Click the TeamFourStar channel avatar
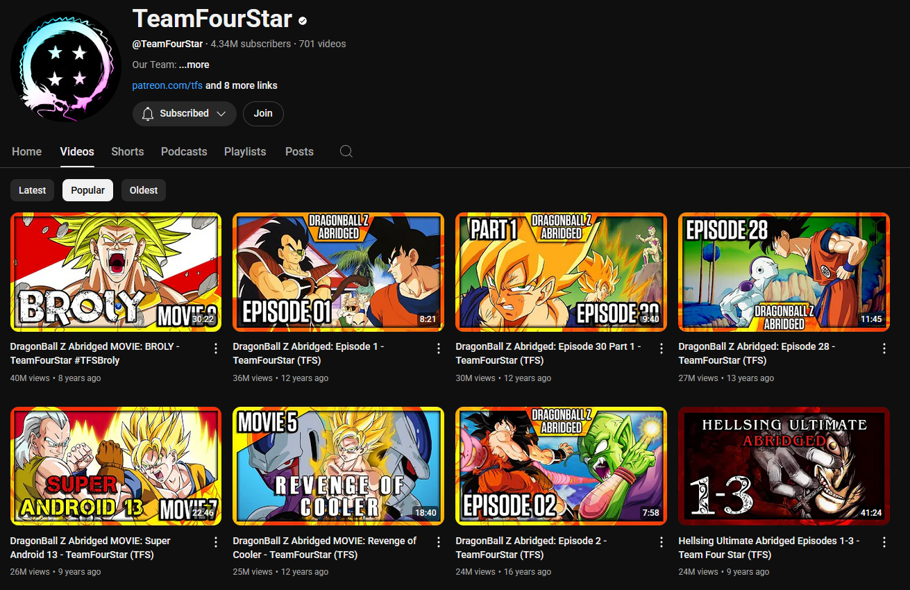Screen dimensions: 910x590 [x=66, y=67]
